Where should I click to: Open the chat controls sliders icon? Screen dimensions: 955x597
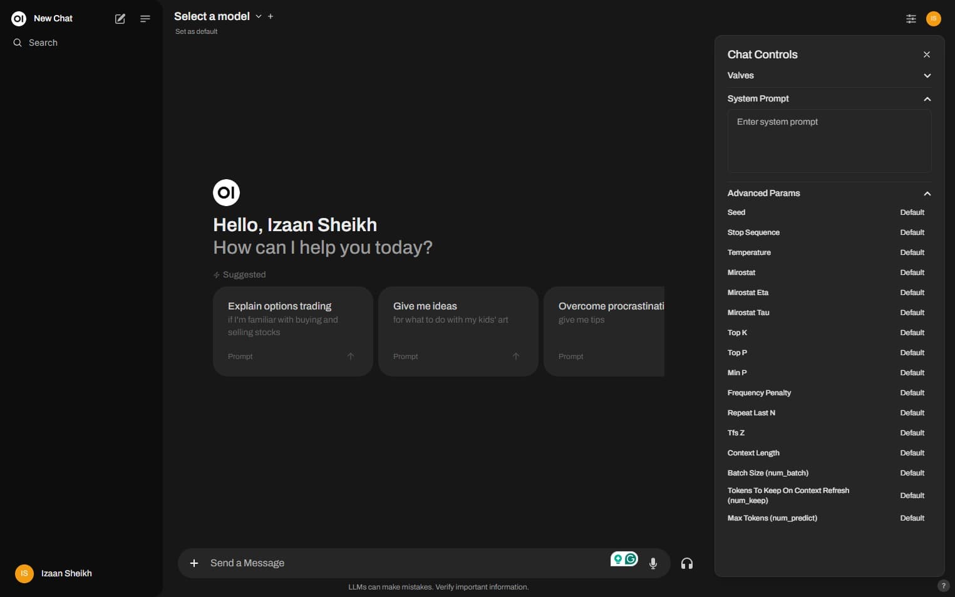(911, 19)
